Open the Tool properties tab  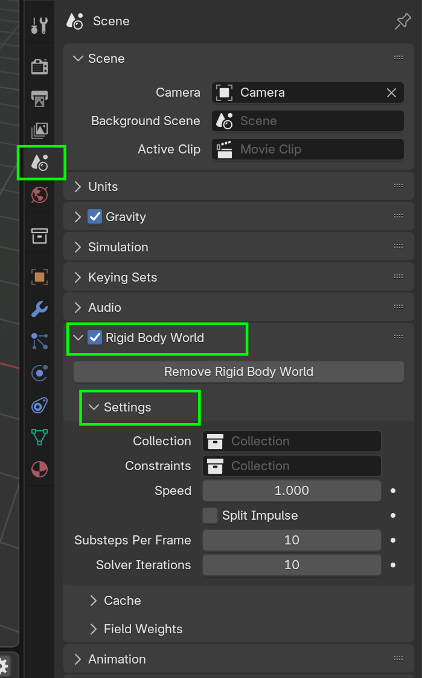(40, 26)
